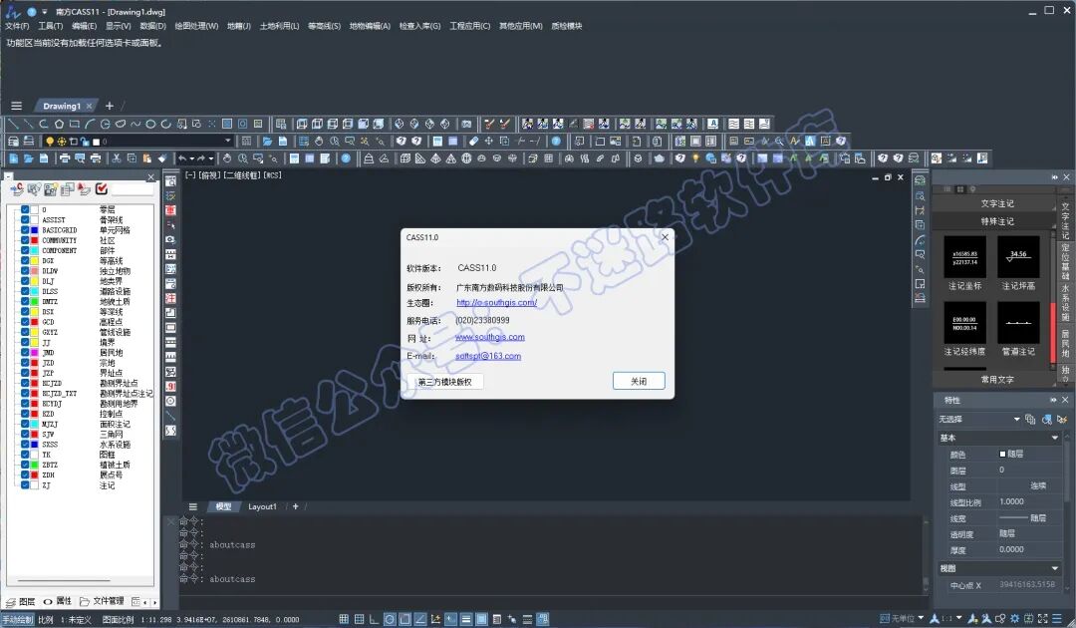Click the camera icon in top toolbar
The height and width of the screenshot is (628, 1076).
466,125
